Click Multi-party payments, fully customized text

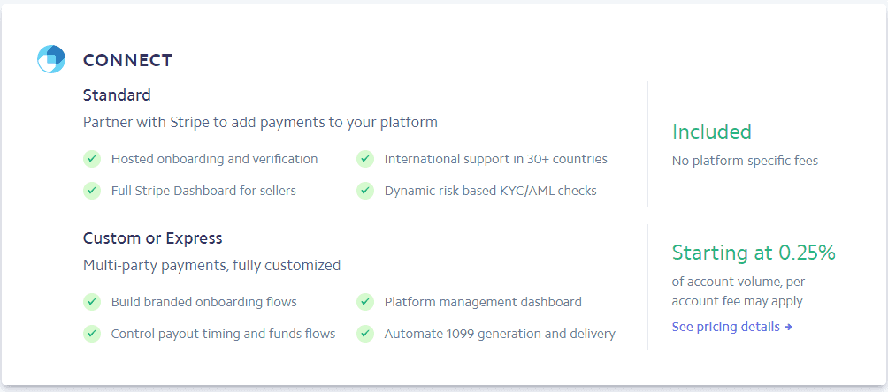[x=211, y=265]
